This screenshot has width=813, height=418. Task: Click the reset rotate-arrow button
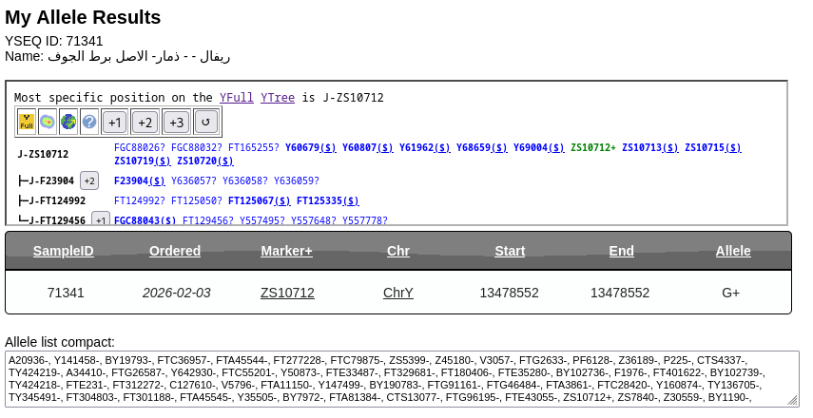[x=205, y=123]
